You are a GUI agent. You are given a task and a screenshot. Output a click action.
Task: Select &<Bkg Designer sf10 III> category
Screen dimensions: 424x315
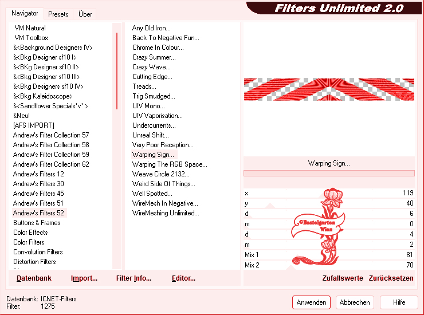coord(46,77)
